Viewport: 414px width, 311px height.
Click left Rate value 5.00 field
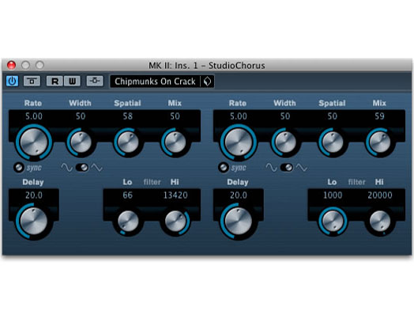(34, 116)
